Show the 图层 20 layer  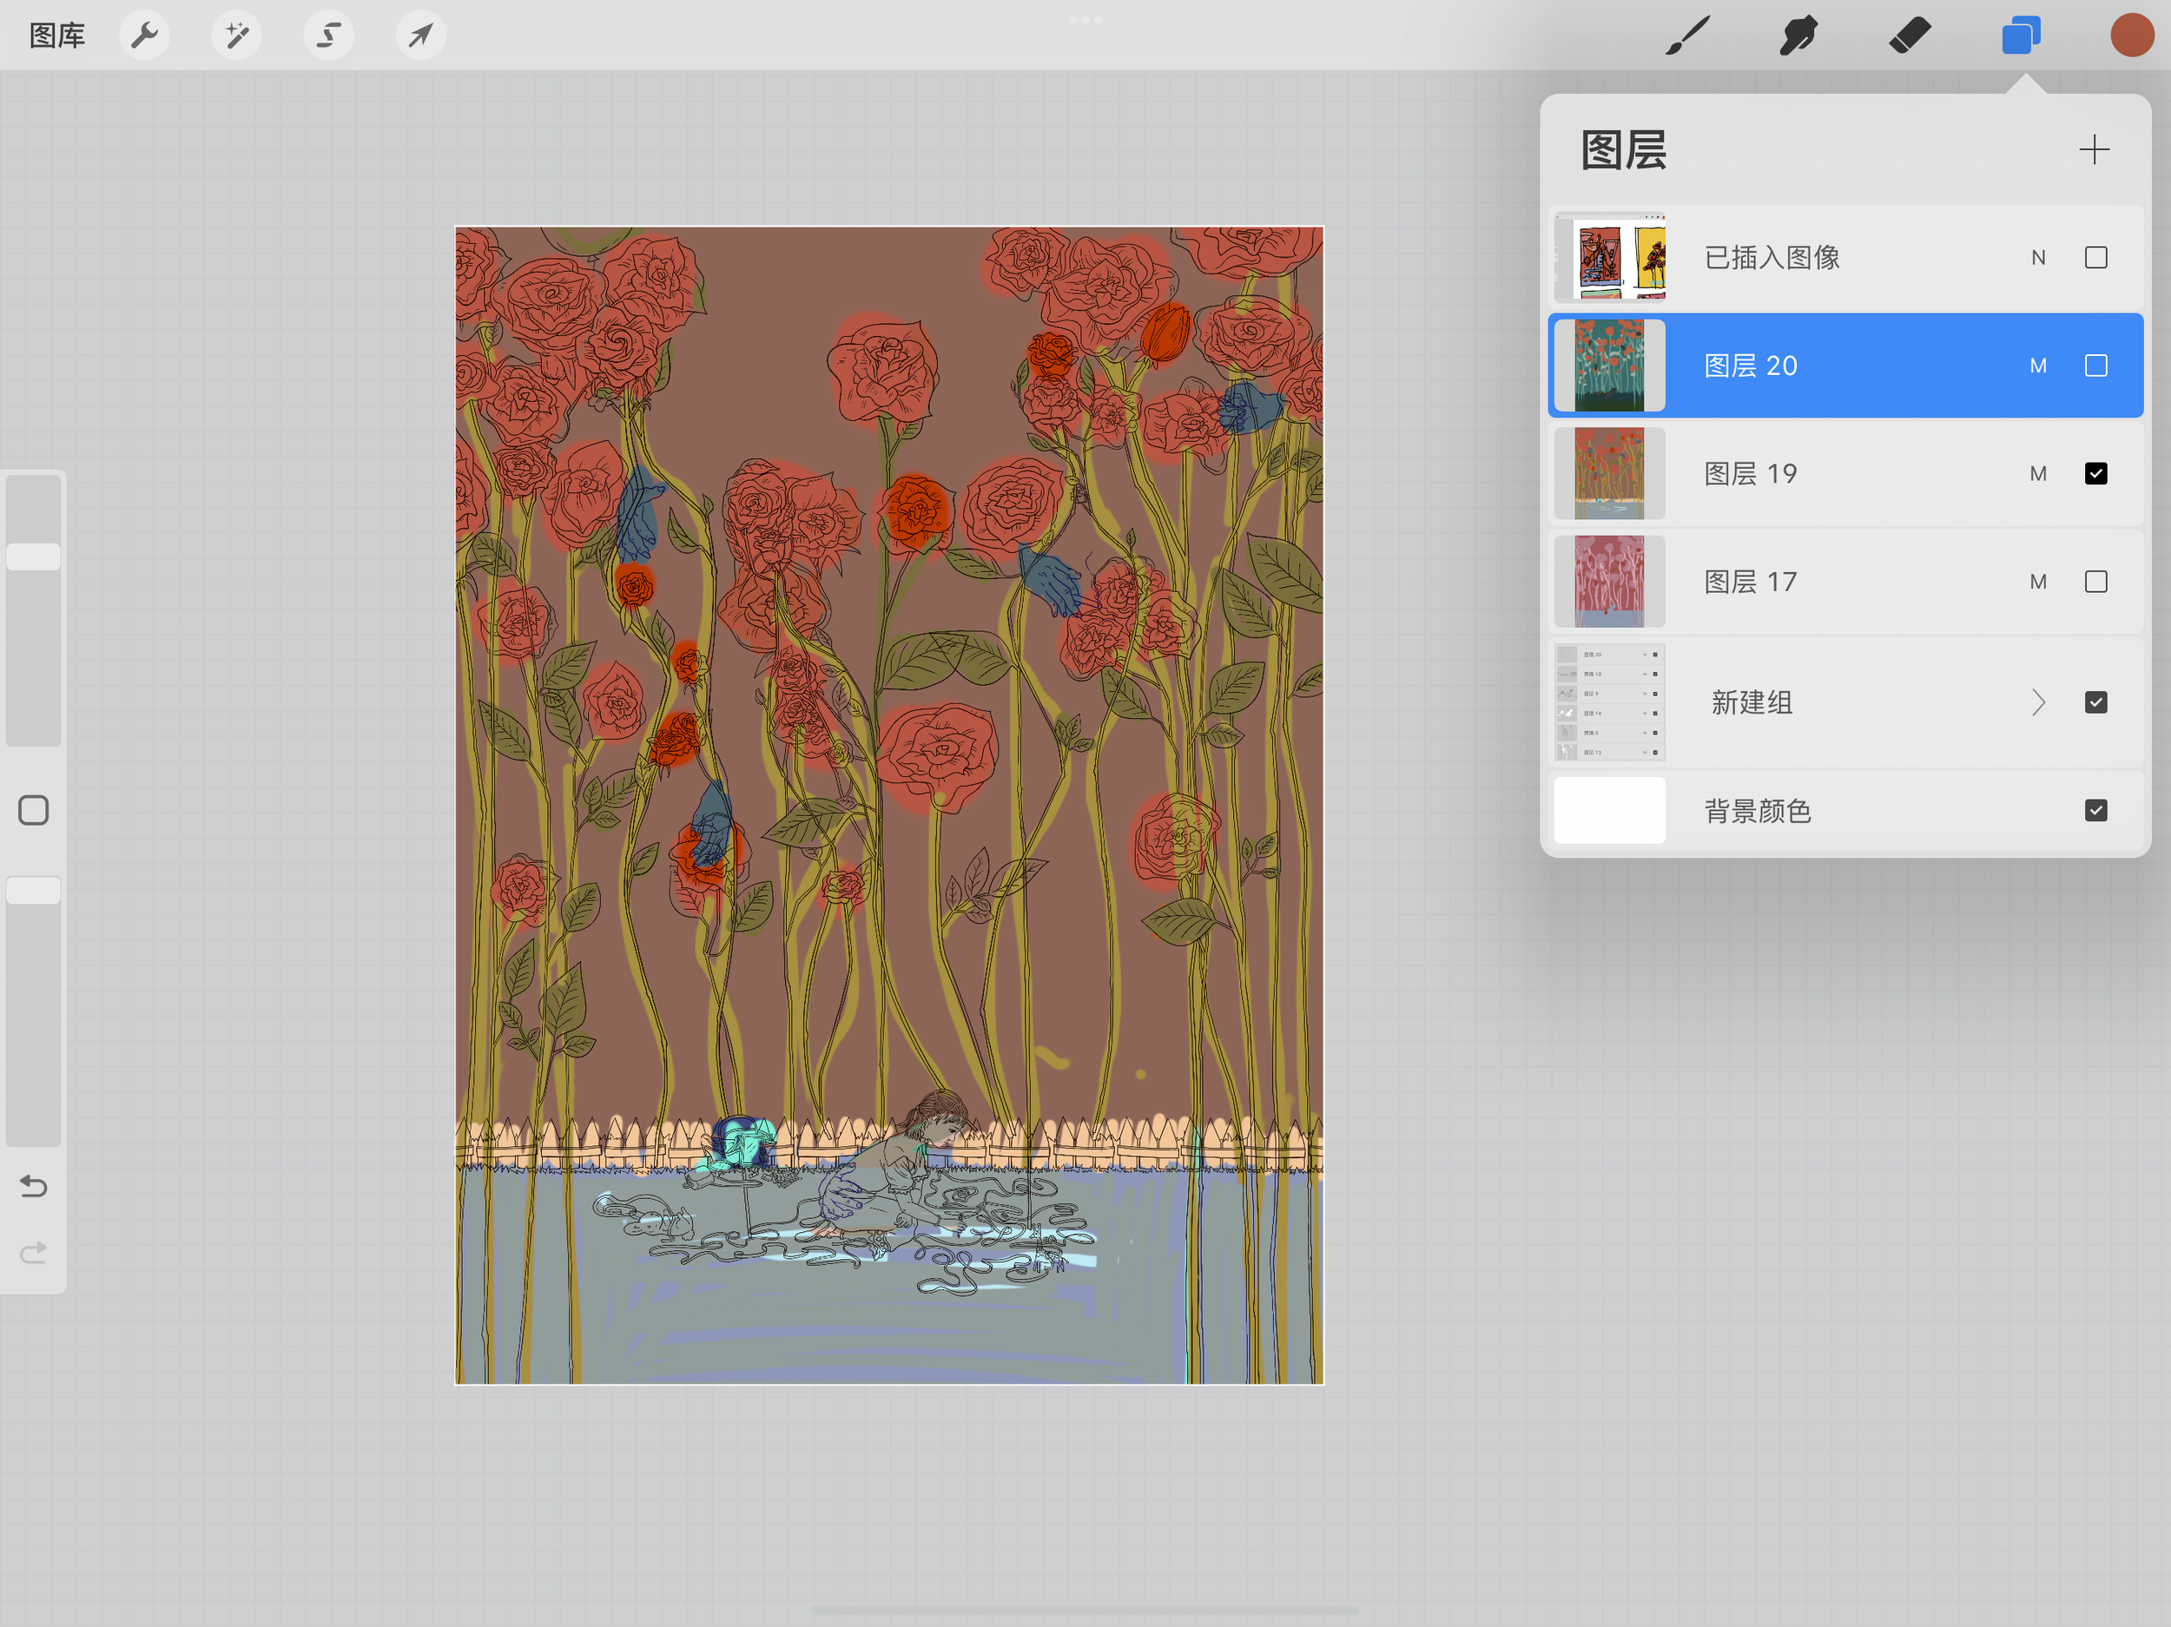(x=2095, y=366)
